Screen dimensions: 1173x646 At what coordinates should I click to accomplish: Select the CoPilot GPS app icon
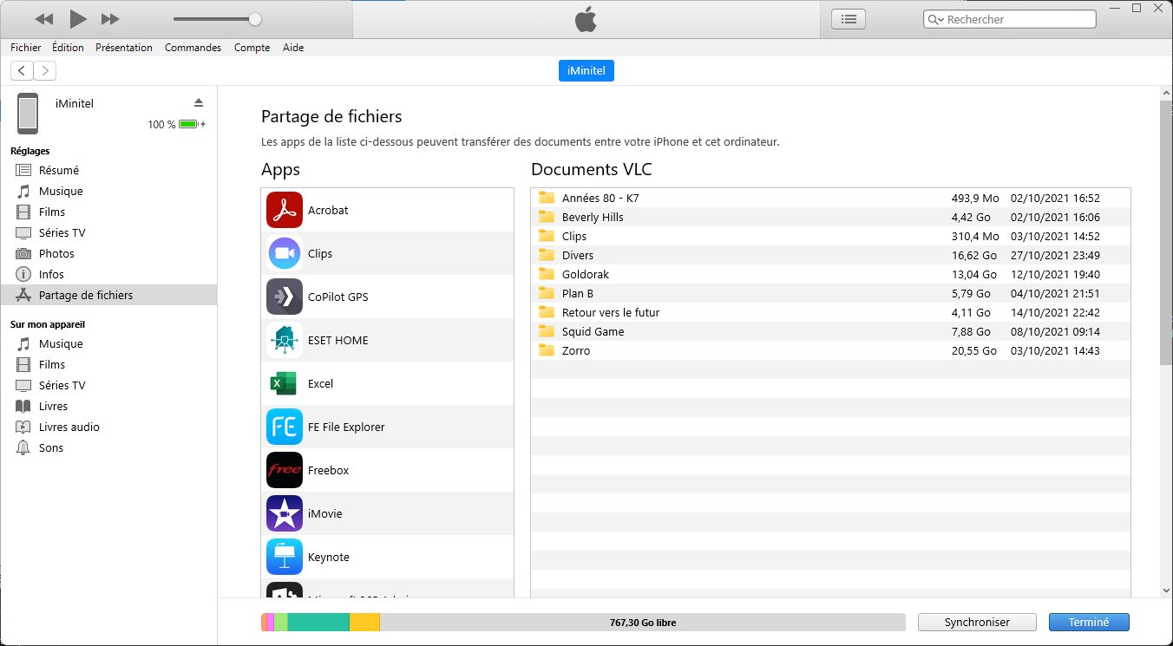(x=285, y=297)
